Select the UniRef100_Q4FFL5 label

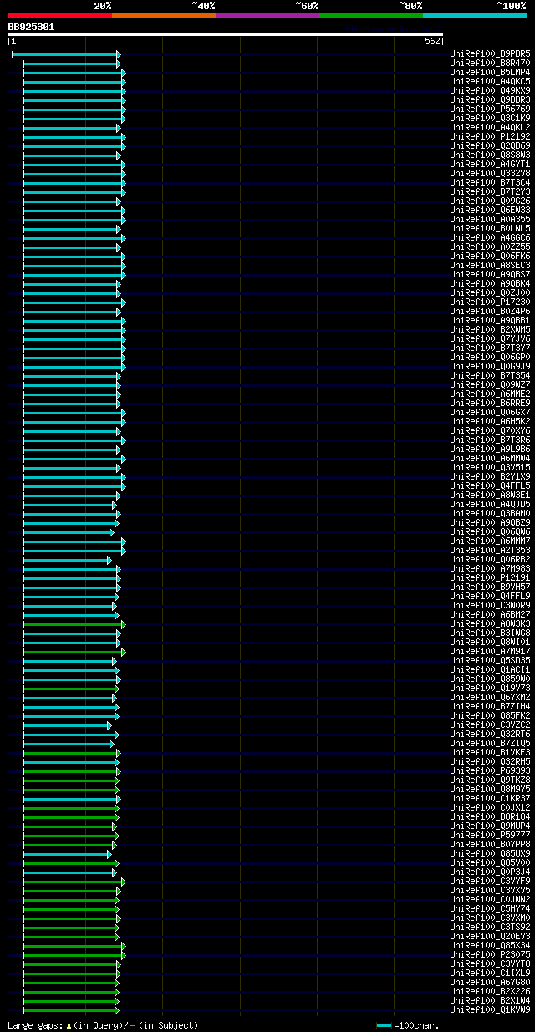[x=490, y=485]
